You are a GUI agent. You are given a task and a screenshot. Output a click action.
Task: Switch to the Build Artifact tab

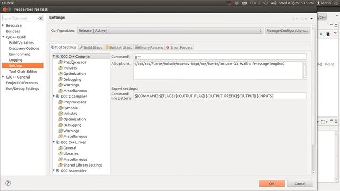click(118, 47)
